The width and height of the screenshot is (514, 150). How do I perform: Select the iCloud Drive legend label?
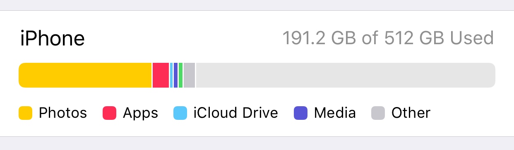pos(236,113)
